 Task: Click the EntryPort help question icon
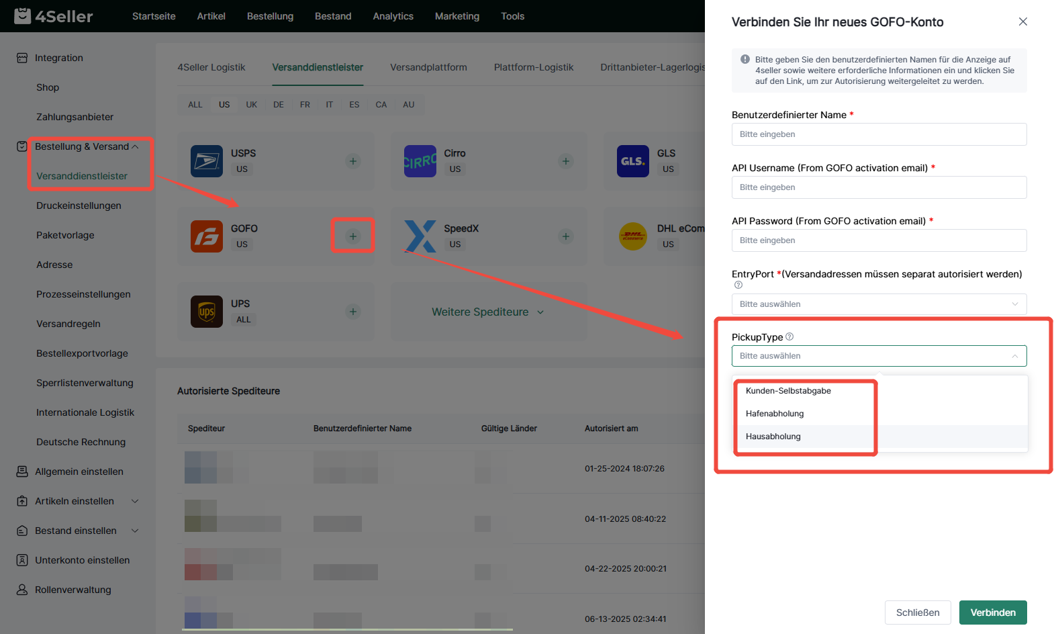(x=738, y=285)
